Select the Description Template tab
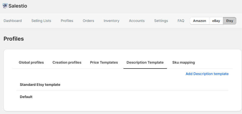Screen dimensions: 242x114 pos(145,62)
